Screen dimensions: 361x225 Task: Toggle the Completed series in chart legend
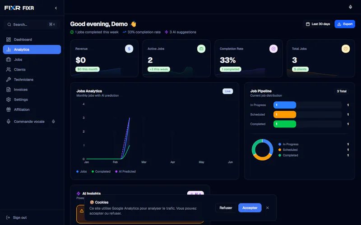[101, 171]
